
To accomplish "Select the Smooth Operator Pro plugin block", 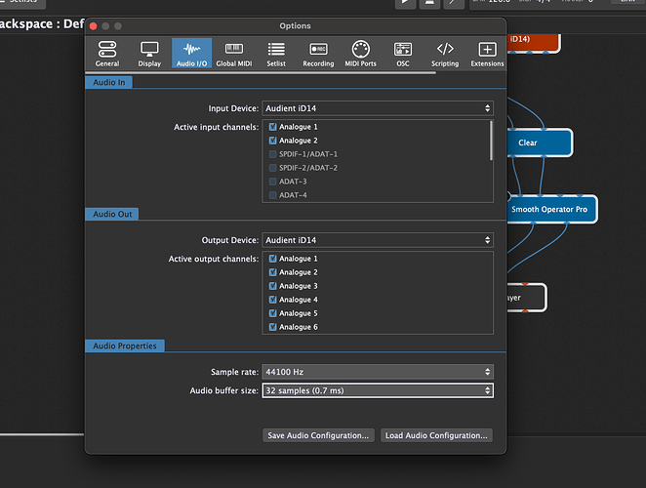I will (x=552, y=209).
